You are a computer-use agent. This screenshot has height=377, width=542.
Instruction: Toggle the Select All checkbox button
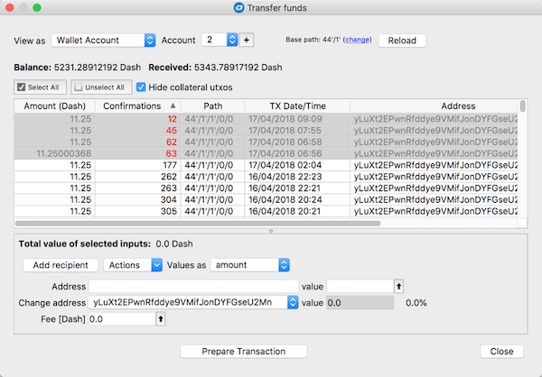point(40,87)
